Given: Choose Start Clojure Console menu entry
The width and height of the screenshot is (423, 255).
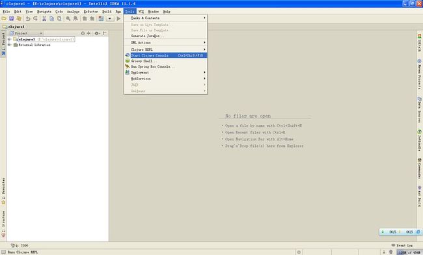Looking at the screenshot, I should [x=165, y=55].
